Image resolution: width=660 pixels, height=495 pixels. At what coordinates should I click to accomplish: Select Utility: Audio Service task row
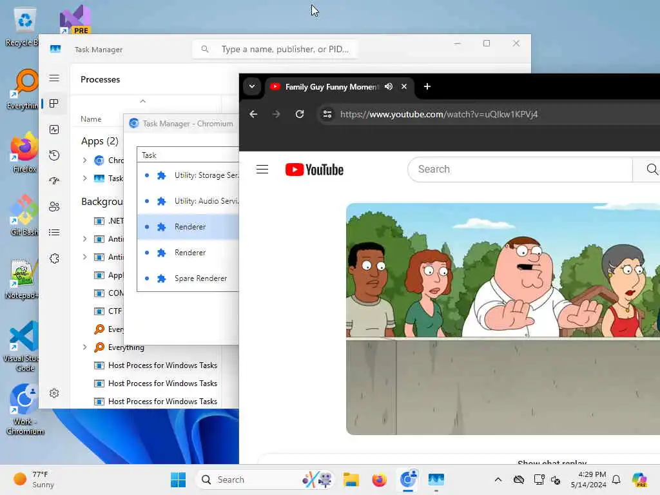tap(188, 201)
